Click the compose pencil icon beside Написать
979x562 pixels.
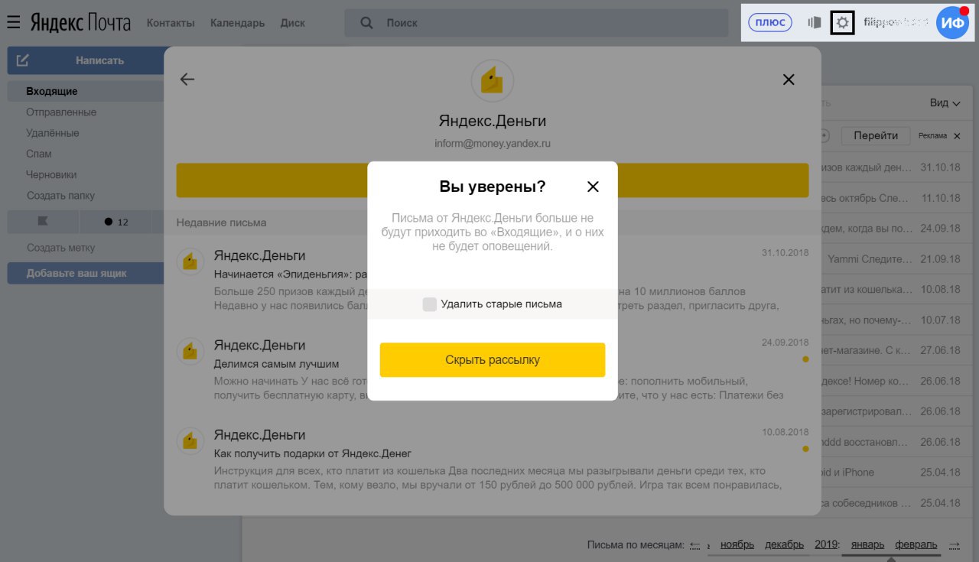pos(23,60)
